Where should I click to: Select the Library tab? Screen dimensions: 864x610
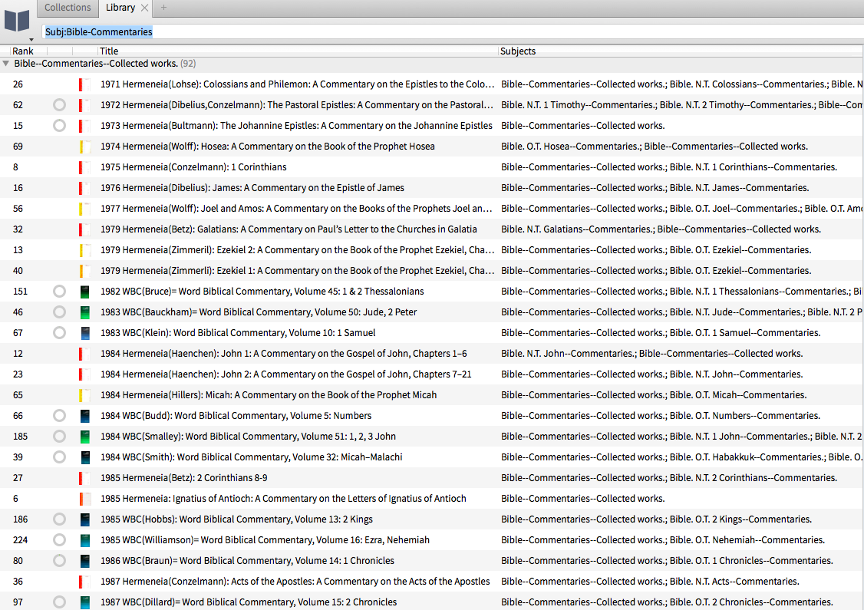(x=120, y=8)
